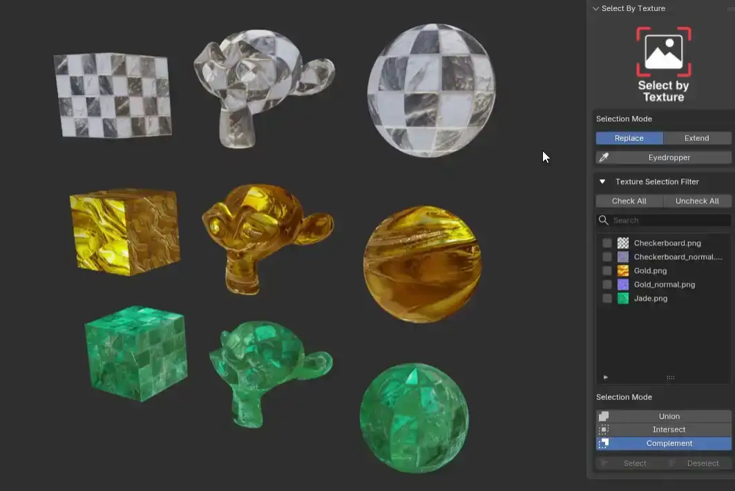Collapse the Select By Texture panel
The height and width of the screenshot is (491, 735).
pyautogui.click(x=595, y=8)
